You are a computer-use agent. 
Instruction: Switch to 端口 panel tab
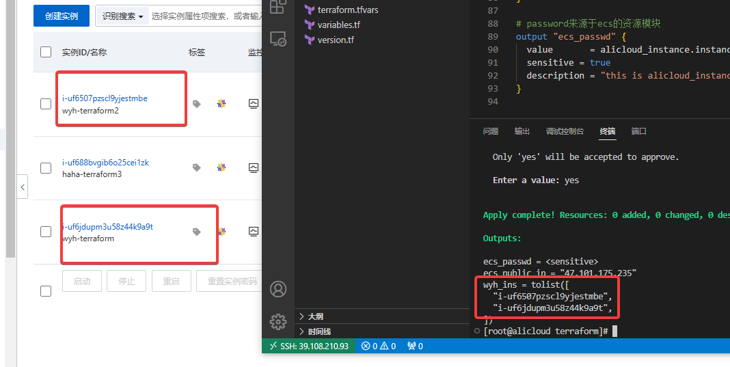(x=638, y=131)
